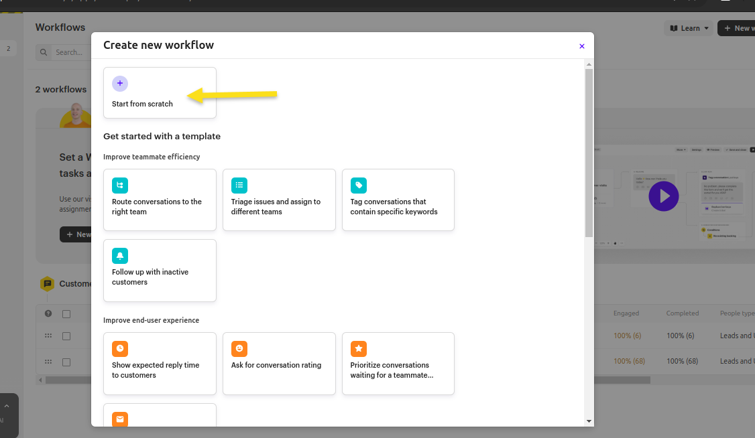
Task: Click the magnifier search icon in Workflows page
Action: tap(44, 52)
